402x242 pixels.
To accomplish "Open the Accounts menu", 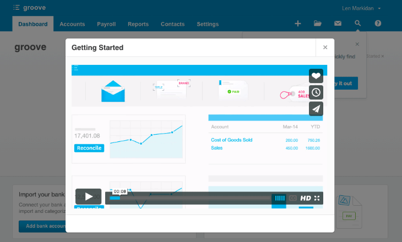I will click(72, 24).
